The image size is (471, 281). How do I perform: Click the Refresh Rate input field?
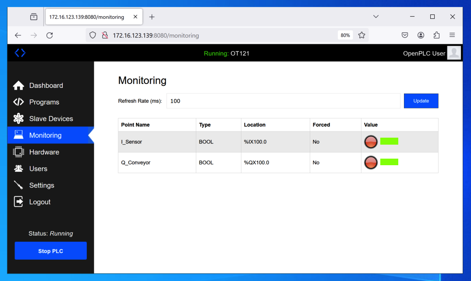(x=283, y=101)
